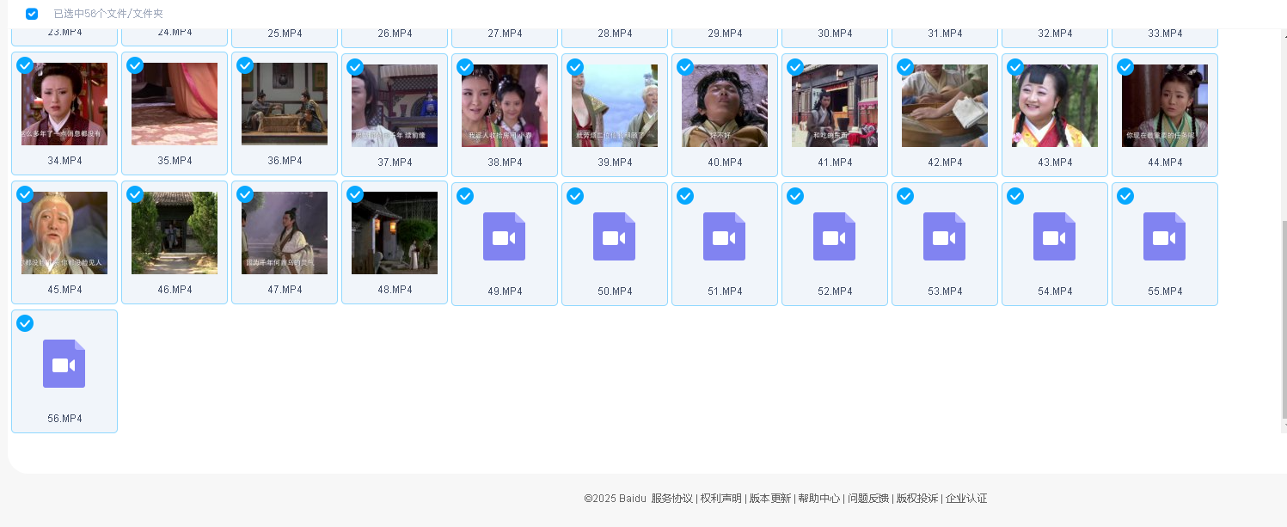Click the video file icon for 56.MP4
This screenshot has height=527, width=1287.
coord(64,364)
